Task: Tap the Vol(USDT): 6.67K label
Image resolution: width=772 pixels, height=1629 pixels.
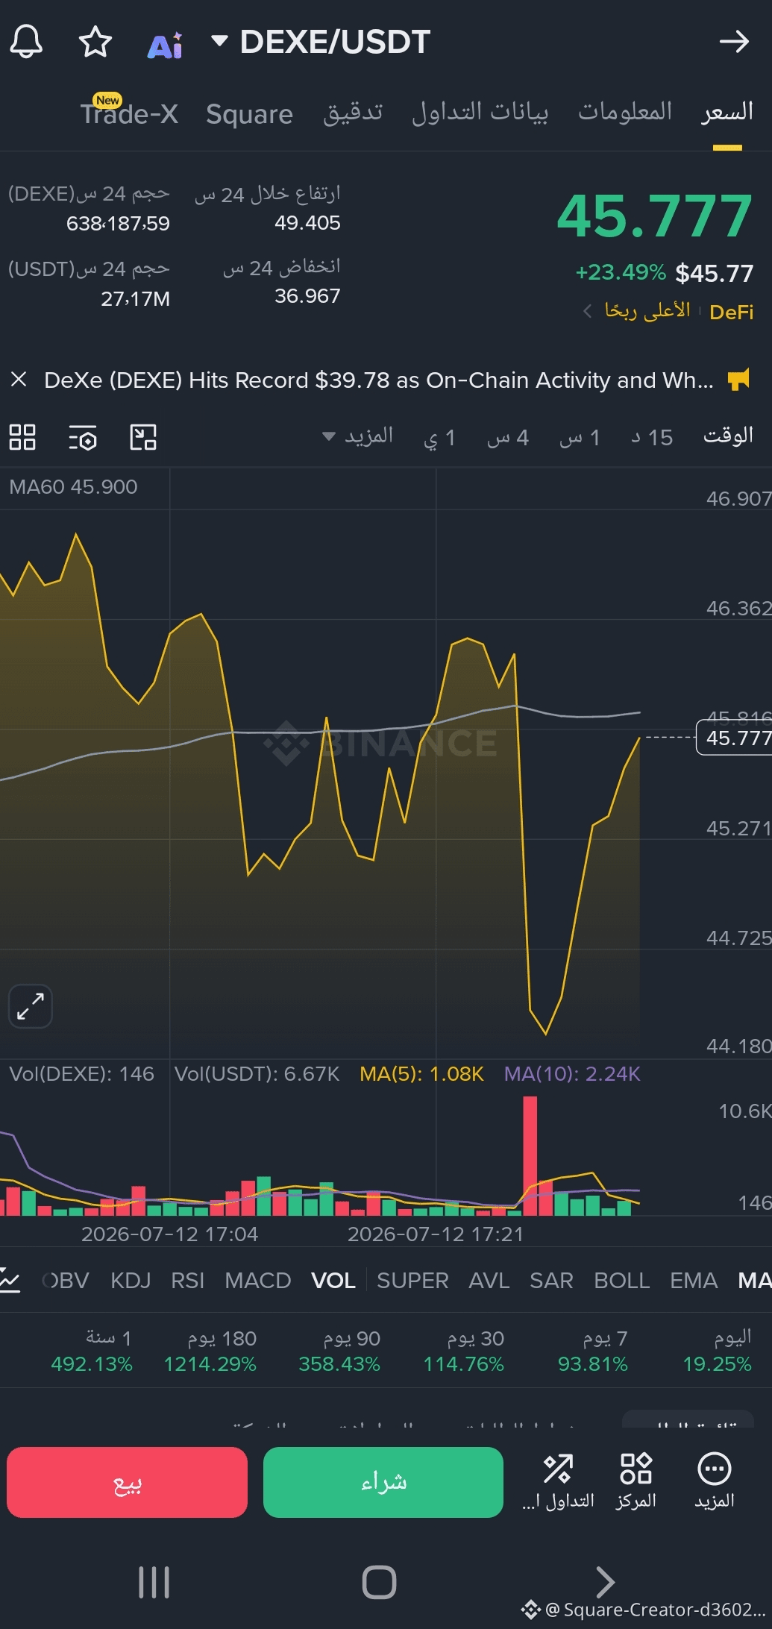Action: point(257,1074)
